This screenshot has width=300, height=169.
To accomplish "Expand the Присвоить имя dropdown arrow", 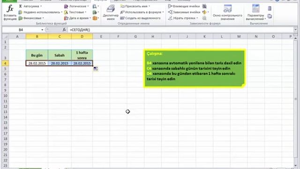I will (149, 6).
